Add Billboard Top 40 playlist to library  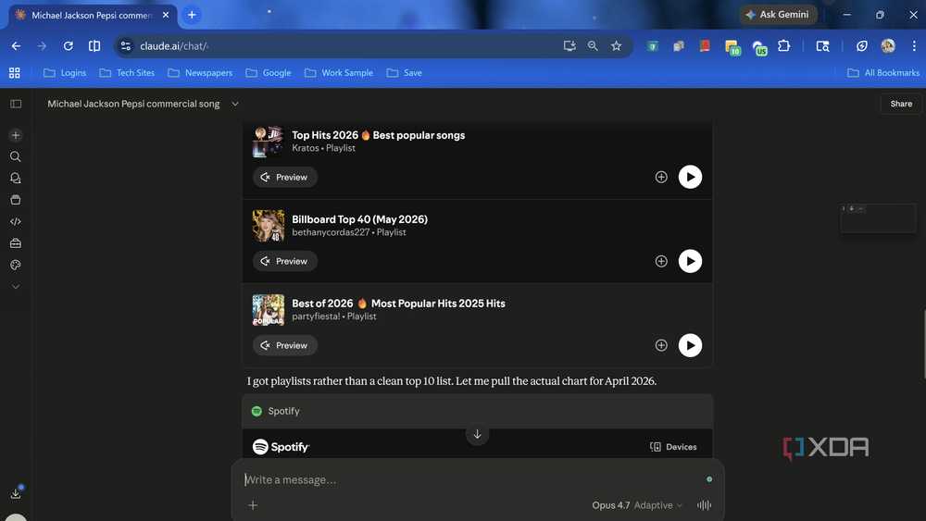pos(661,261)
